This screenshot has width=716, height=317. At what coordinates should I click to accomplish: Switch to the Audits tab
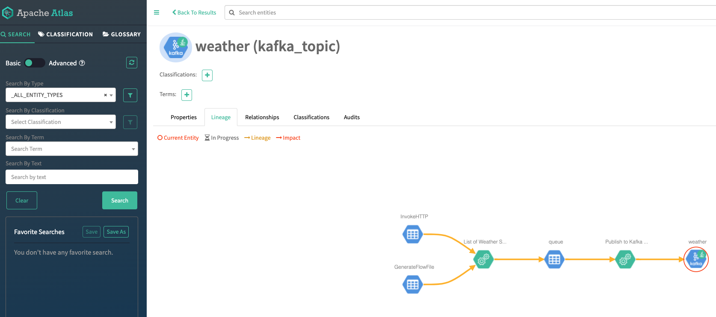click(352, 117)
